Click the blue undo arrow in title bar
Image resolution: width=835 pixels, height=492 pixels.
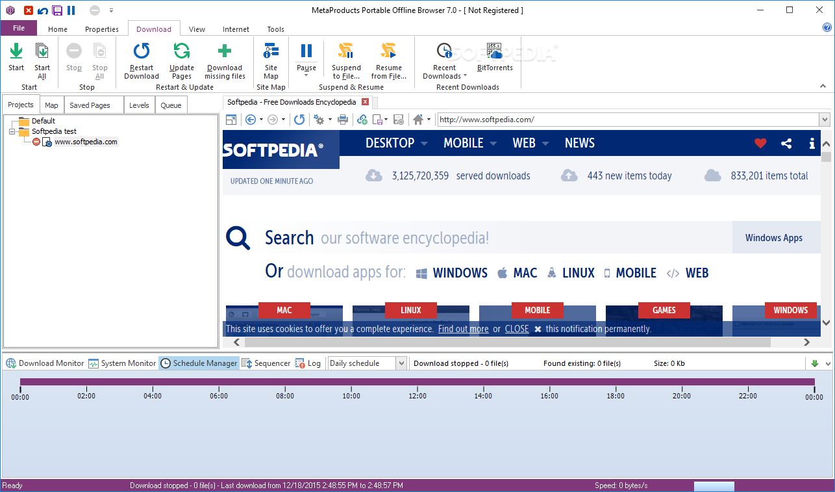43,10
